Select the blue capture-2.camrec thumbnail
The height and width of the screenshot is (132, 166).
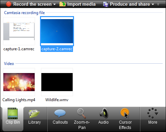coord(57,31)
